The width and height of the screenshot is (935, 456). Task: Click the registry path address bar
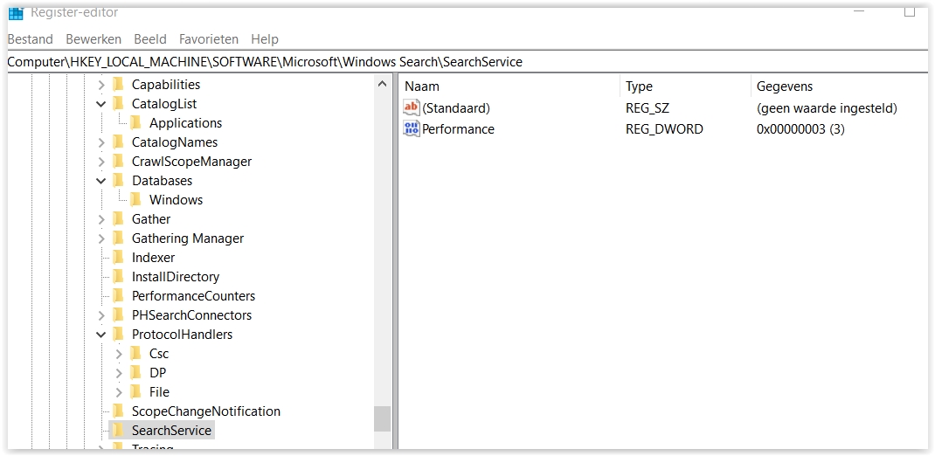pos(463,62)
